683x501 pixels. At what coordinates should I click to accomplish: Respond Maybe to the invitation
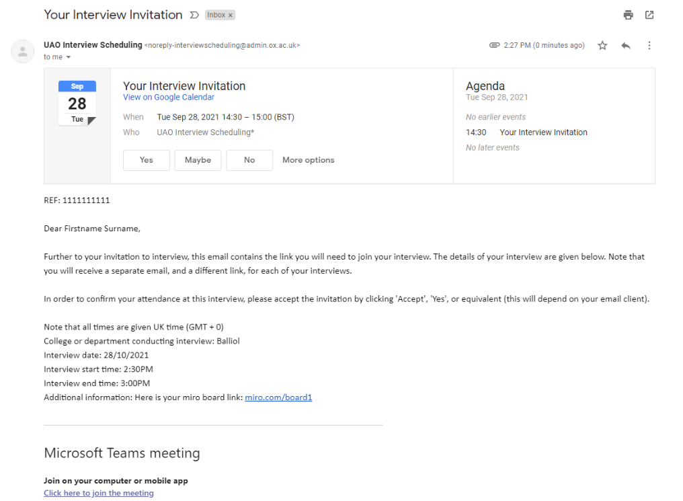coord(198,160)
